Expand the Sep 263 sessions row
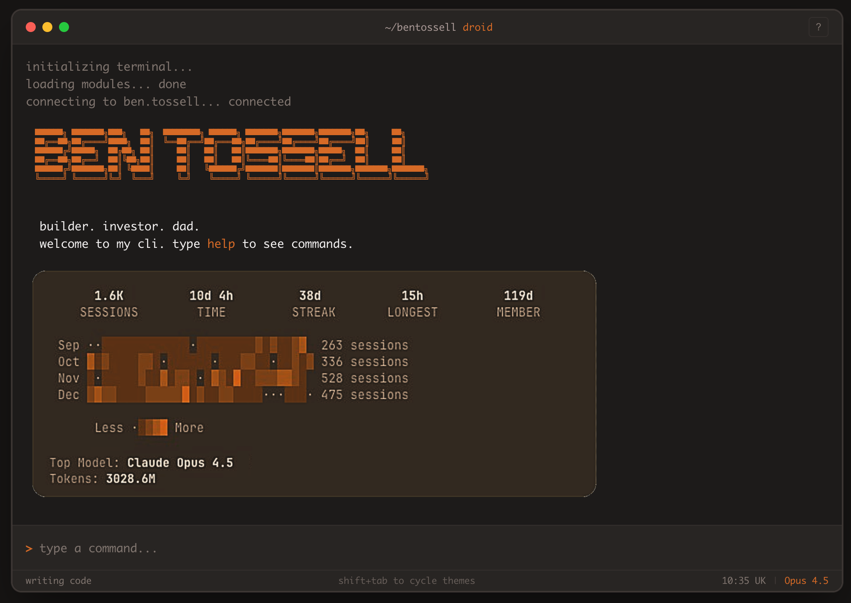 click(365, 345)
